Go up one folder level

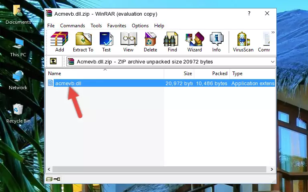[53, 61]
